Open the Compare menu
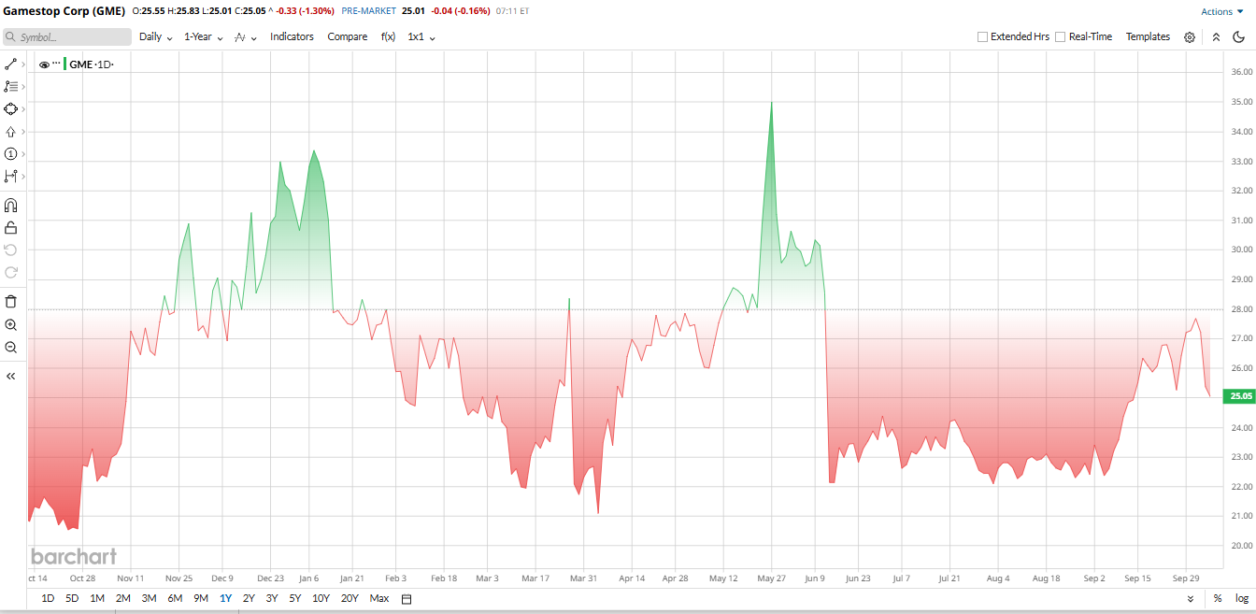Viewport: 1256px width, 614px height. (347, 37)
